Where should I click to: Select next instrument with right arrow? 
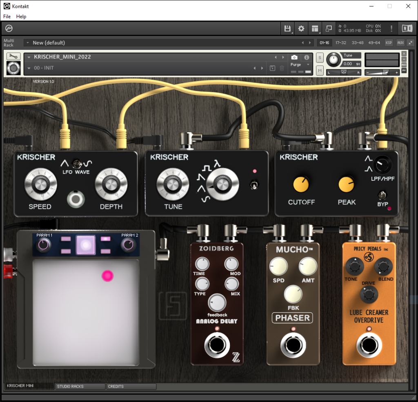click(283, 57)
